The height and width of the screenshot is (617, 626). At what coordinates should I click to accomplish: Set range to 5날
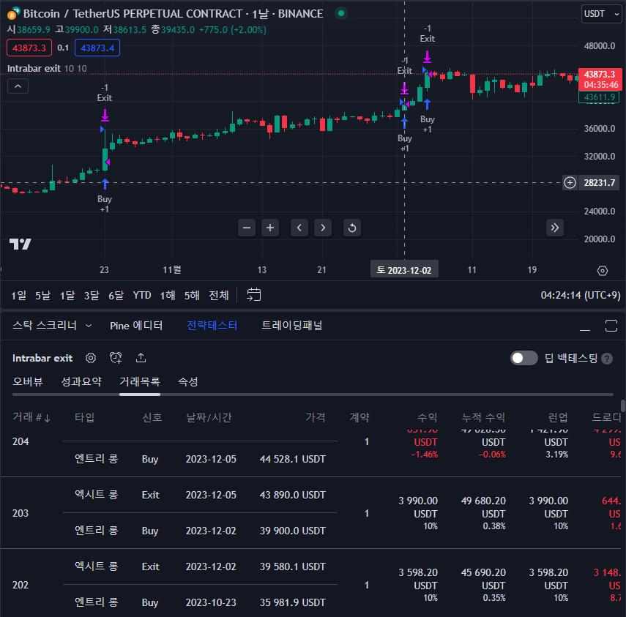click(42, 296)
